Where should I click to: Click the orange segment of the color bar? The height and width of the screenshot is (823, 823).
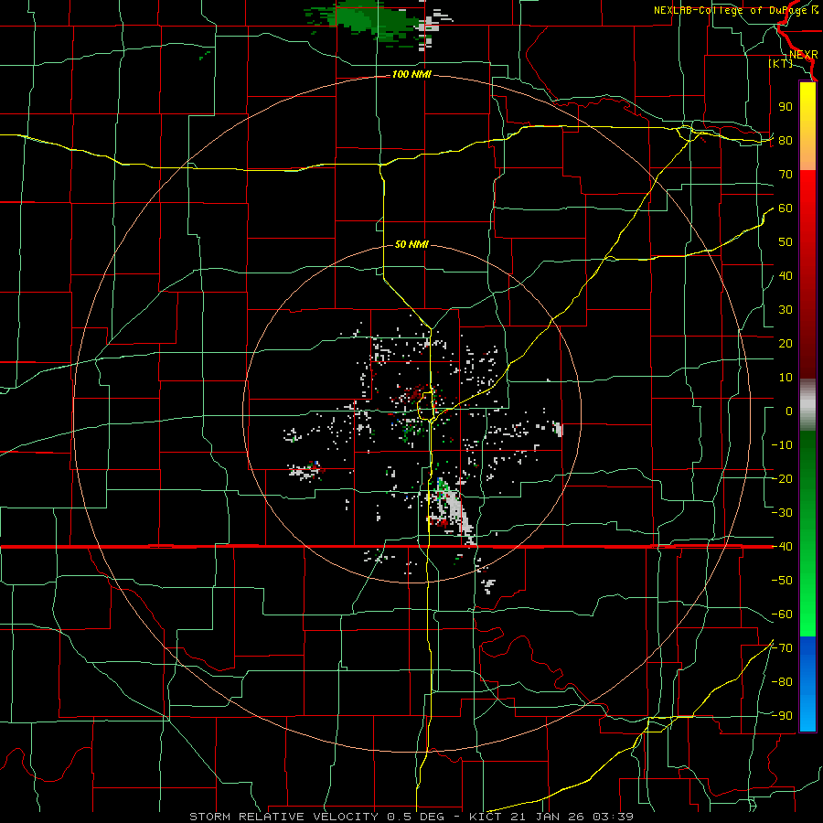807,155
